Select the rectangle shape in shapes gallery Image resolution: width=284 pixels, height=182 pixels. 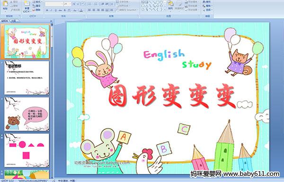[x=158, y=2]
